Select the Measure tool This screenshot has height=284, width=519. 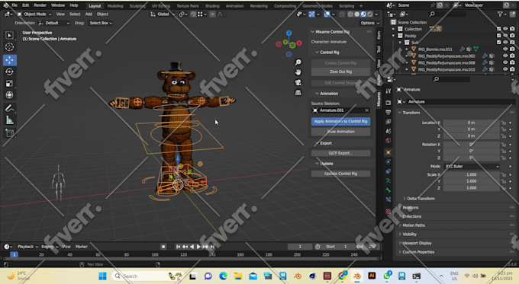tap(9, 120)
